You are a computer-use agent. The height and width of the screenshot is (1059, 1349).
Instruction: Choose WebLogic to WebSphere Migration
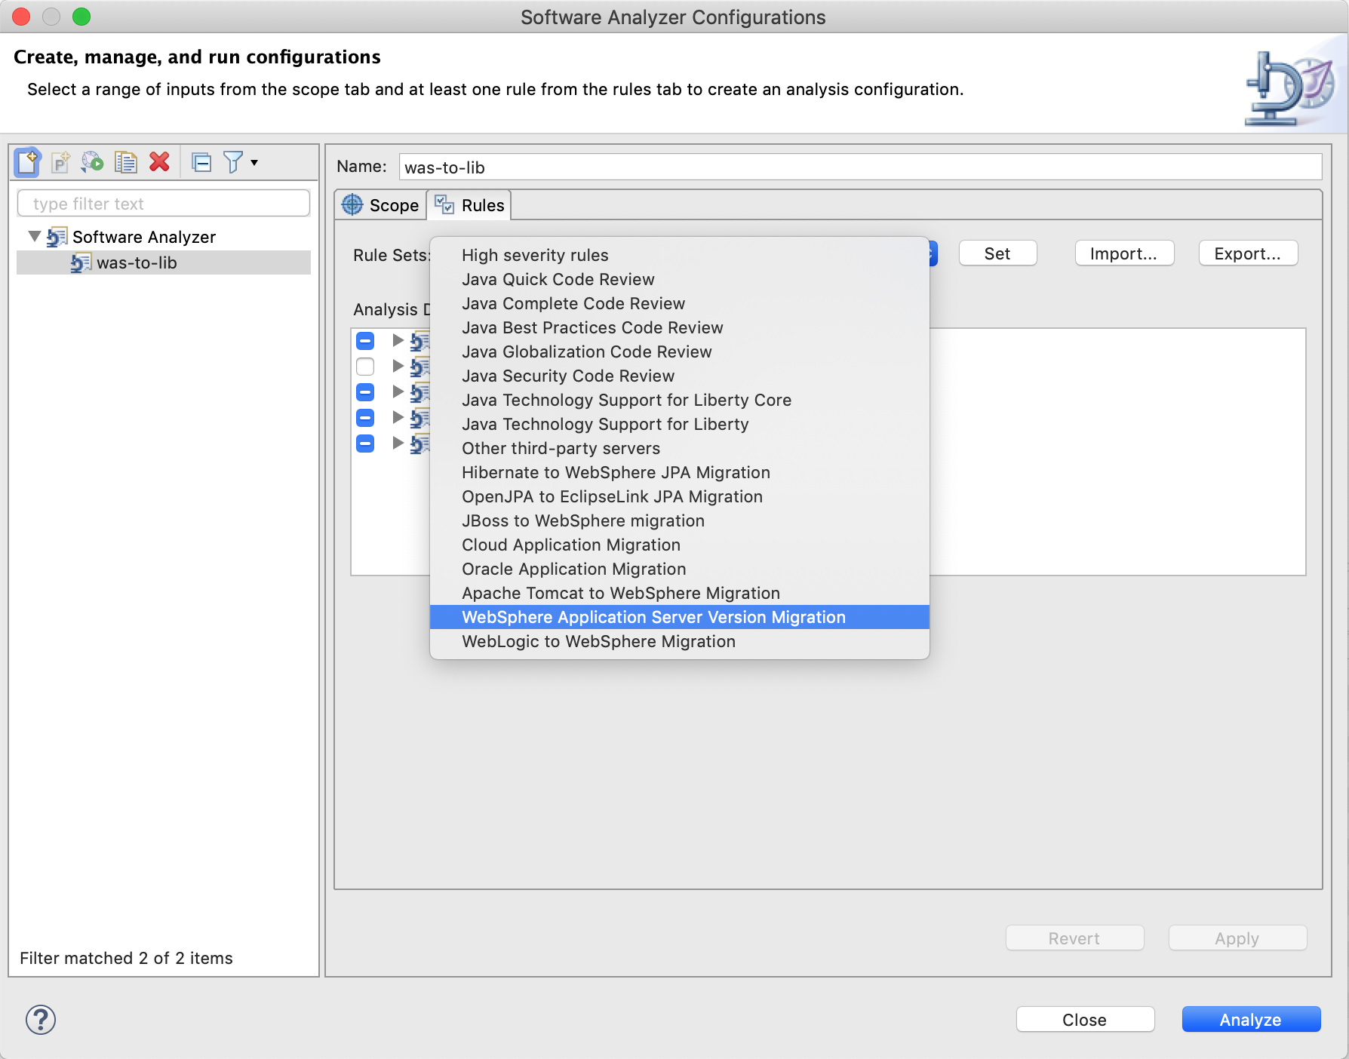point(680,641)
